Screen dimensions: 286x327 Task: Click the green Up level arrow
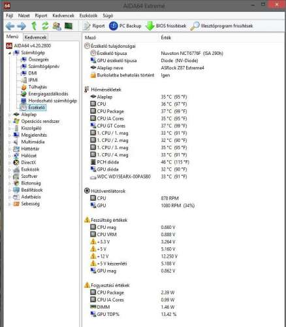click(34, 26)
